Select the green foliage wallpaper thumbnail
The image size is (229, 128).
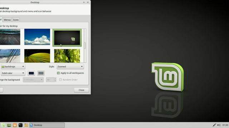click(67, 56)
